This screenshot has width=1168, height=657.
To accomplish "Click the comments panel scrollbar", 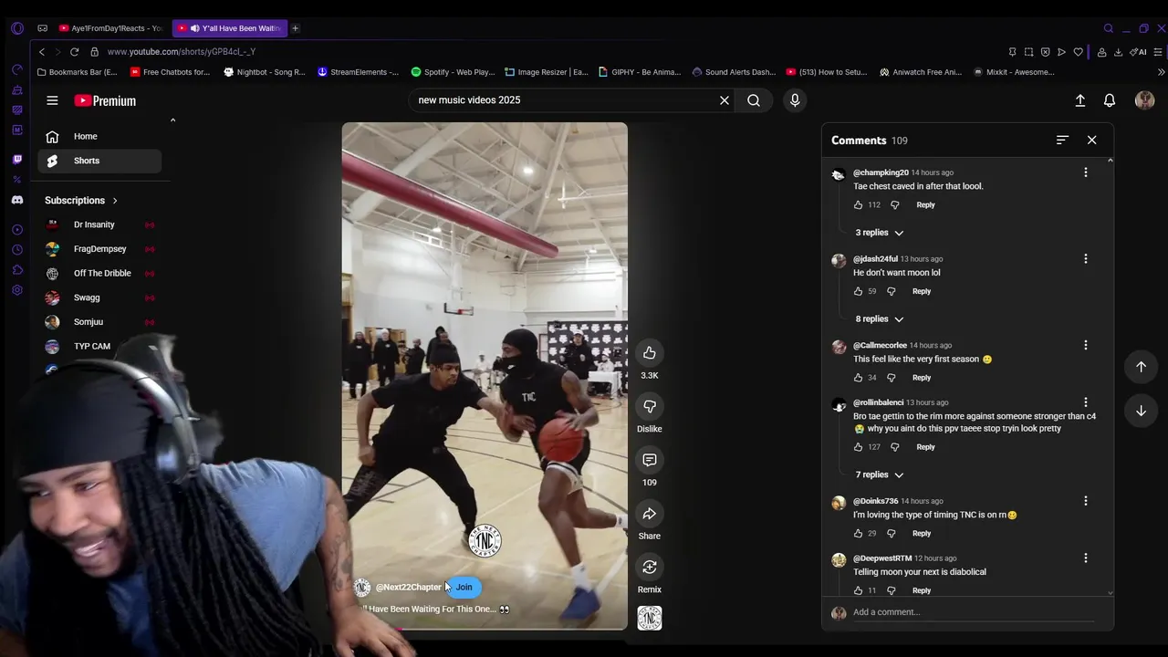I will click(x=1111, y=377).
